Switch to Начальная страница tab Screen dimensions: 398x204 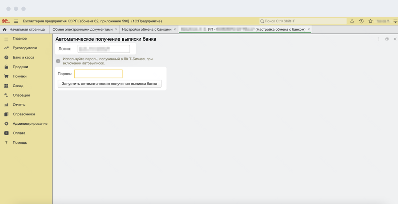point(27,30)
